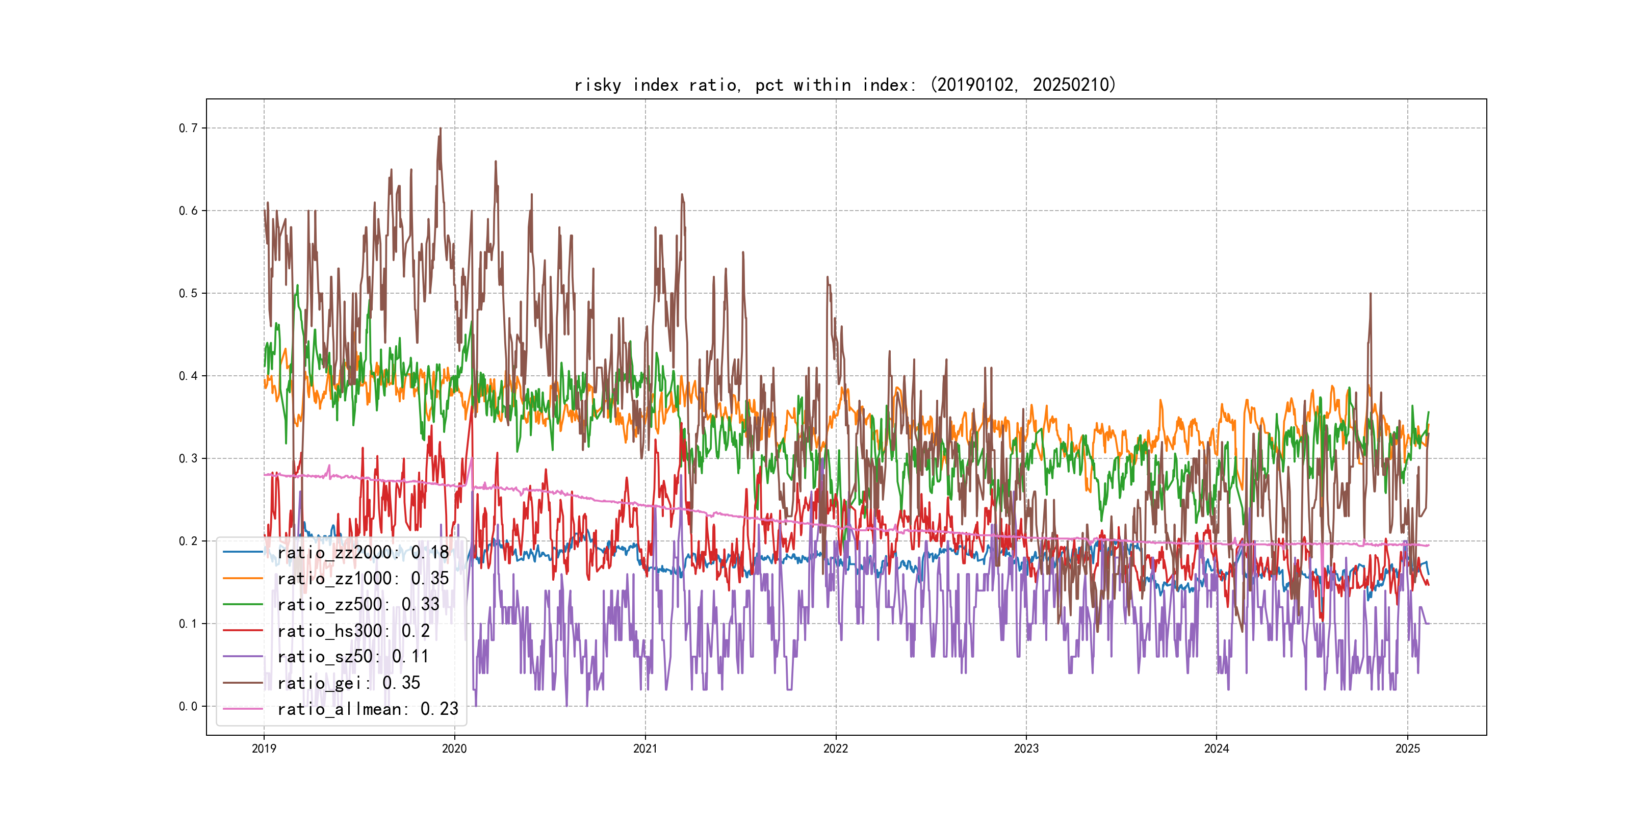Click the orange ratio_zz1000 legend line
The width and height of the screenshot is (1652, 826).
[x=242, y=579]
